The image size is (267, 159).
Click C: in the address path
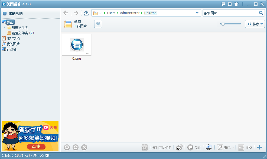100,13
